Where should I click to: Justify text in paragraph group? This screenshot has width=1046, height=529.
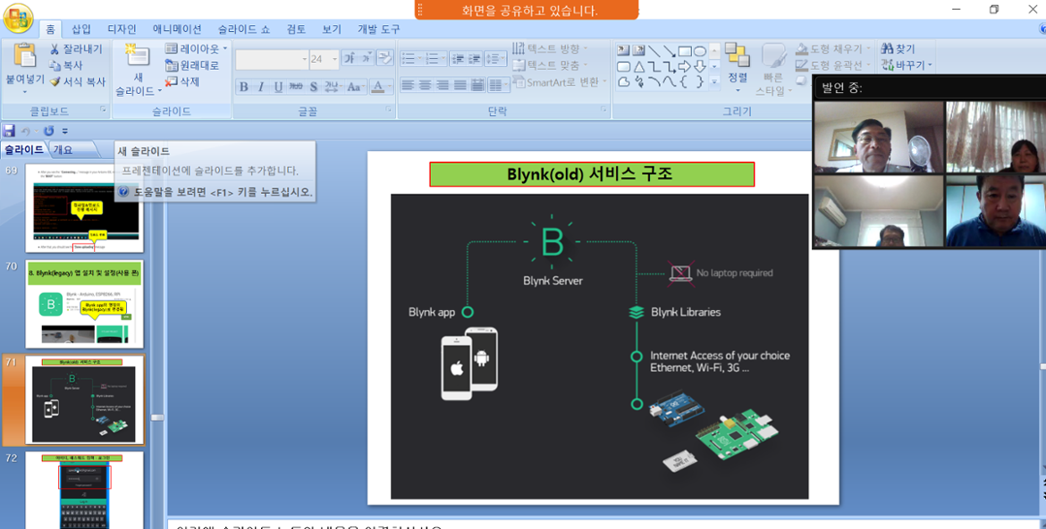point(460,86)
